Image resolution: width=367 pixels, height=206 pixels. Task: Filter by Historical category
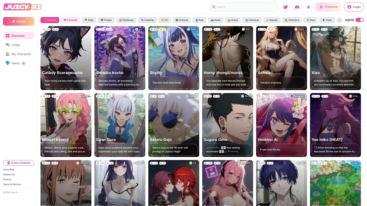pos(252,20)
